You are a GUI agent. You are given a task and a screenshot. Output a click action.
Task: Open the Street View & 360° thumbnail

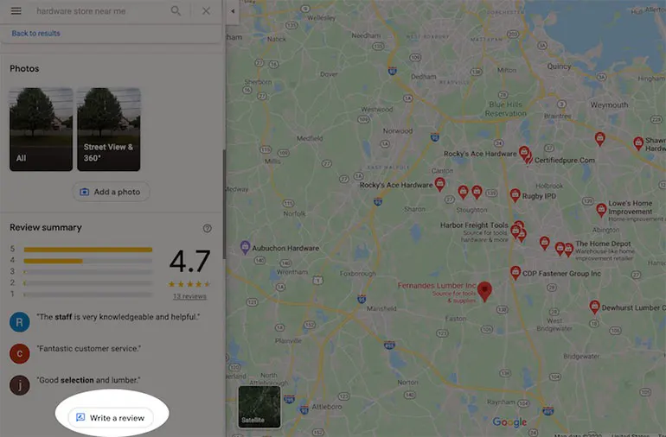click(x=109, y=130)
